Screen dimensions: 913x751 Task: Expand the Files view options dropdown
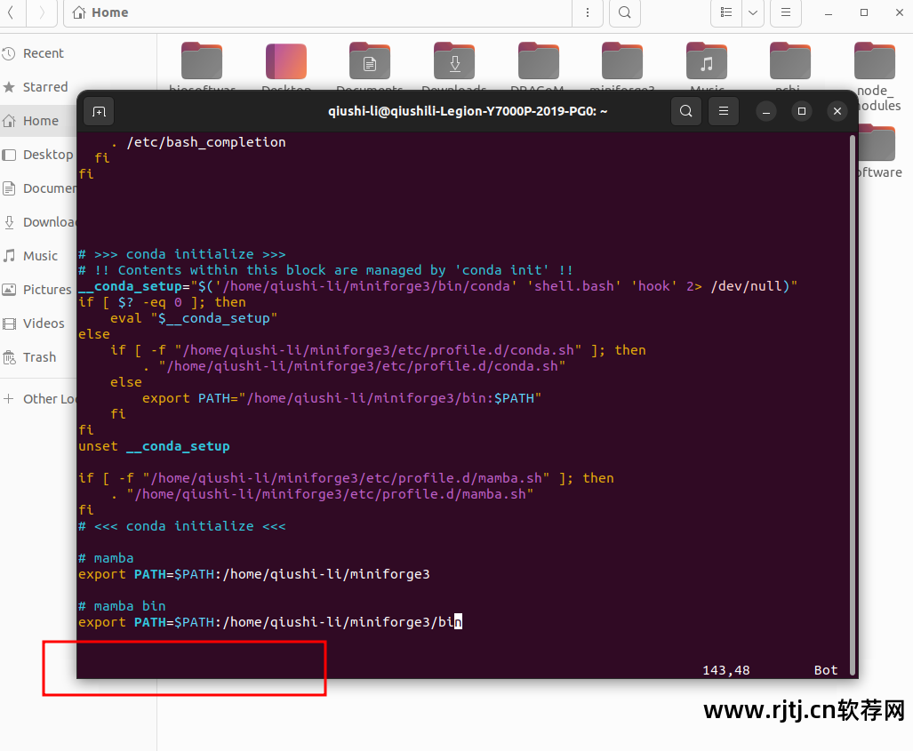[753, 12]
